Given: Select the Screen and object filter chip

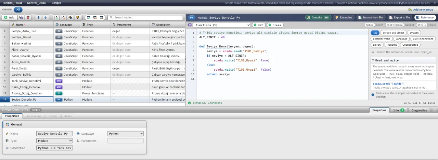Looking at the screenshot, I should click(394, 33).
